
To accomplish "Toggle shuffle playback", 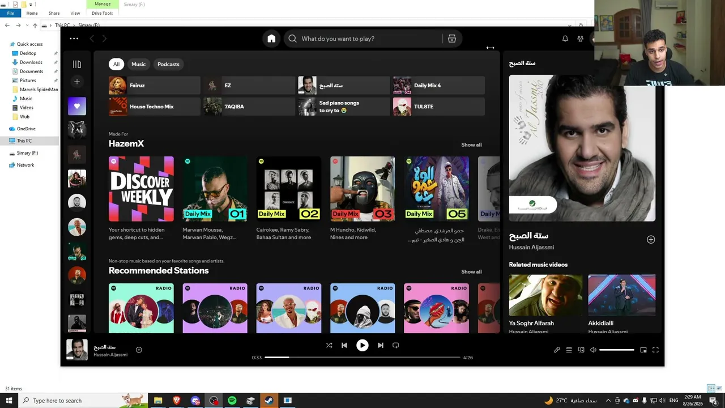I will (x=329, y=345).
